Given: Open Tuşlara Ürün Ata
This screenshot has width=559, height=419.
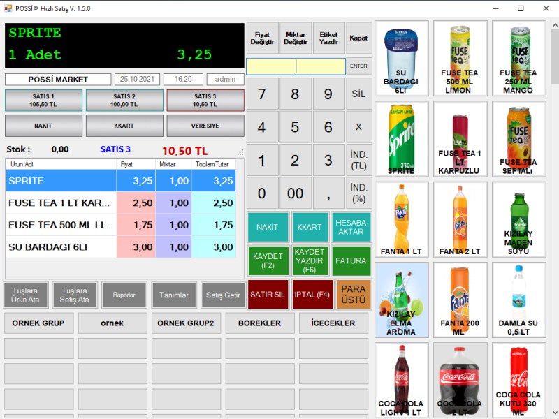Looking at the screenshot, I should tap(25, 295).
